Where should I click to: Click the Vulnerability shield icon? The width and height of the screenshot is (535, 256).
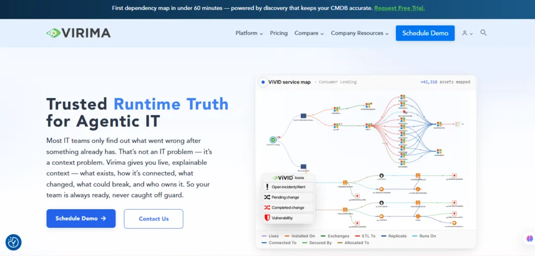click(x=267, y=218)
